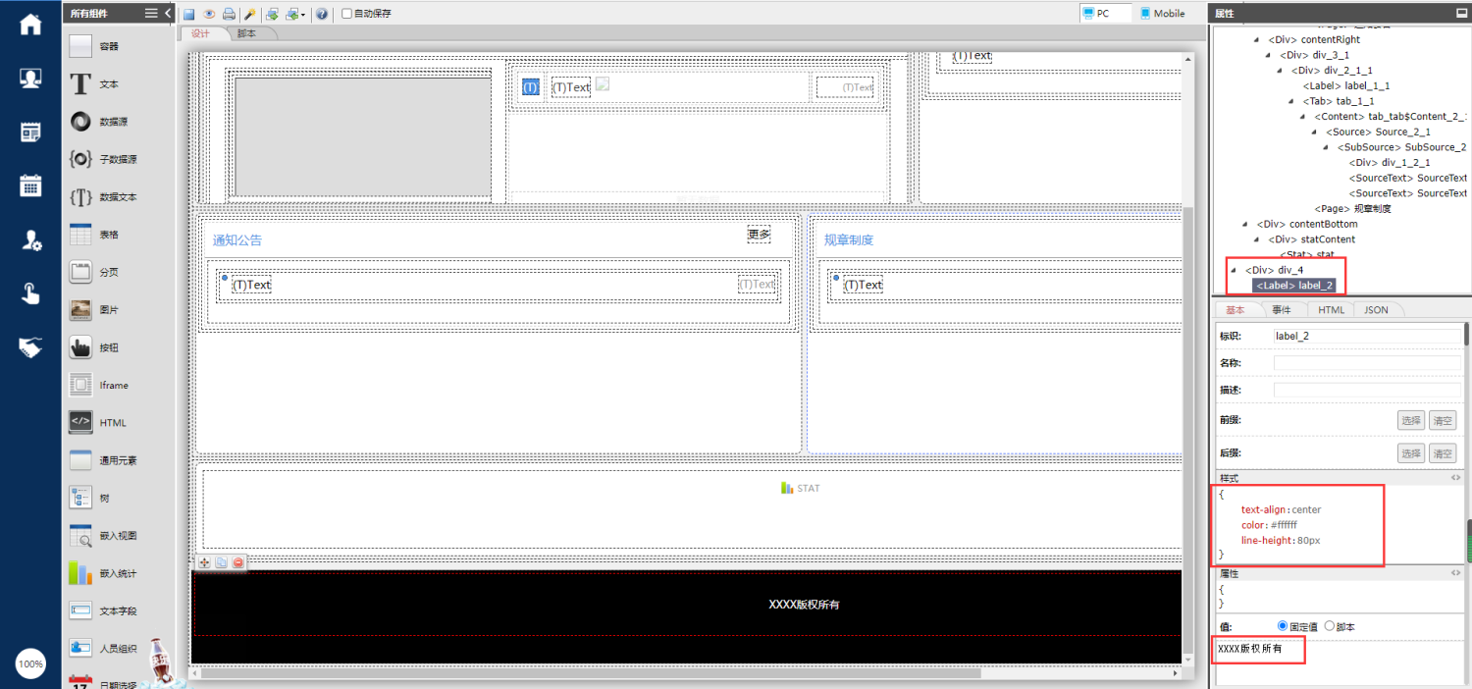
Task: Click 清空 button for 后缀 suffix
Action: [1443, 453]
